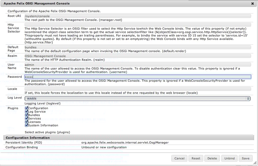Toggle the System Information plugin

26,125
